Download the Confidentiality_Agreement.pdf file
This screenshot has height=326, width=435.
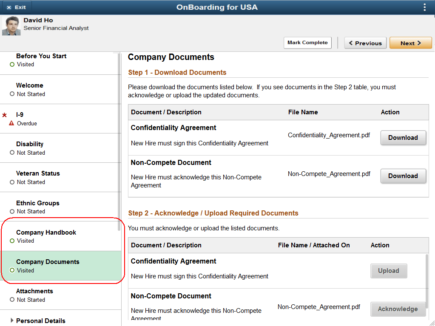[403, 137]
